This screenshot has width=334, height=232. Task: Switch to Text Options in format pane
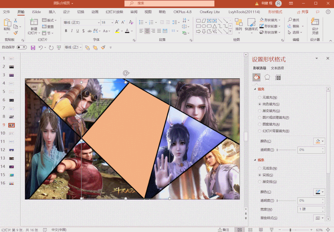pos(277,68)
